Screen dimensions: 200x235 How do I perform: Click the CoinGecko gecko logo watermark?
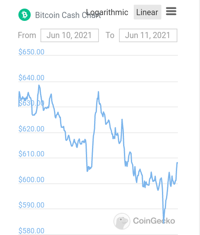122,221
